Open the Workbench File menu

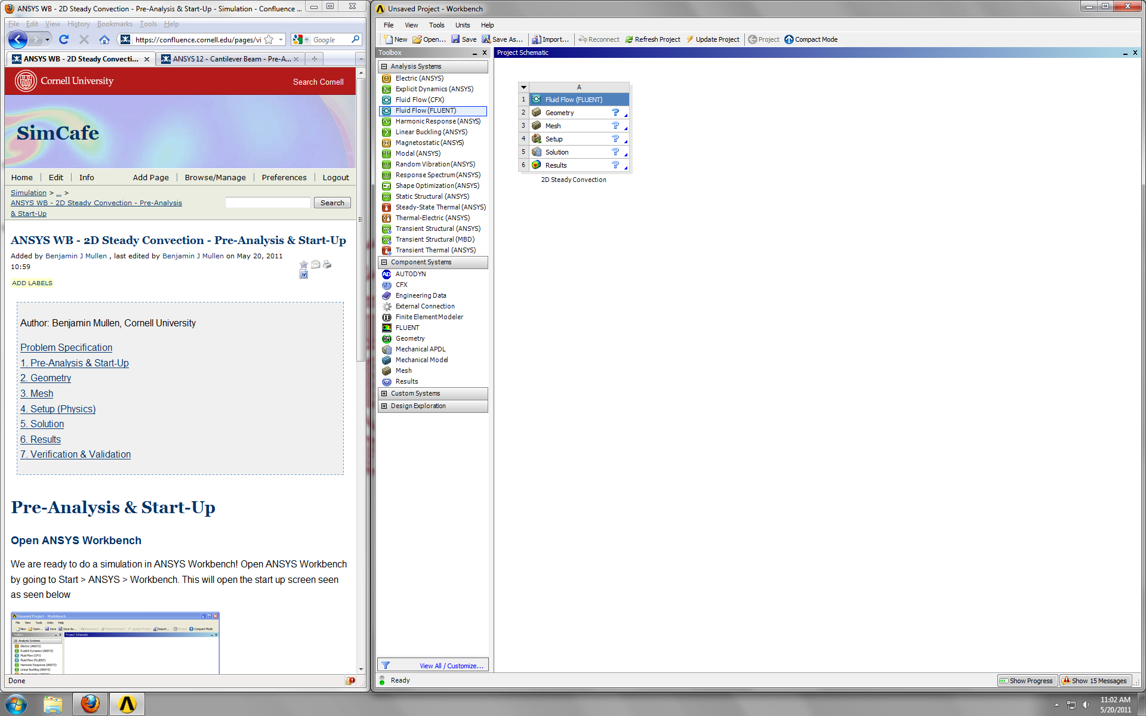click(x=389, y=25)
